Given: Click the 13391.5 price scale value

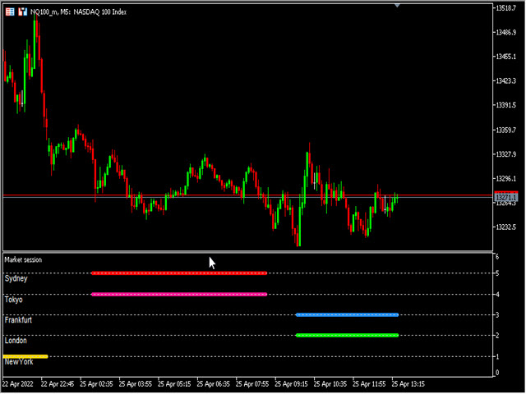Looking at the screenshot, I should point(506,105).
